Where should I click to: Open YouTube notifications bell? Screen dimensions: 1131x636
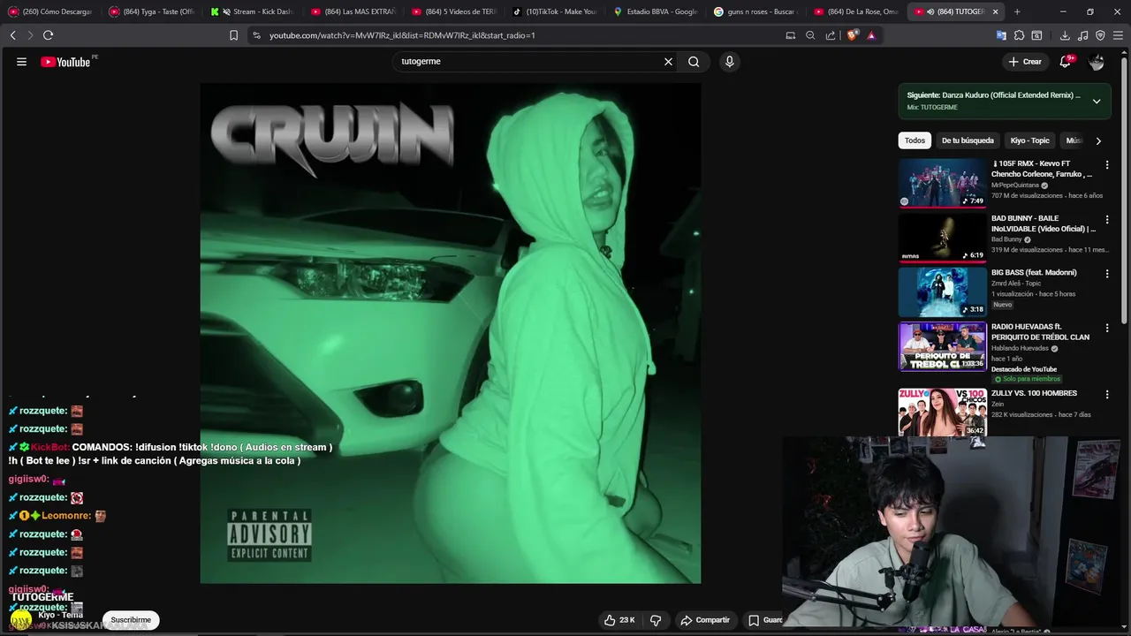click(1066, 62)
